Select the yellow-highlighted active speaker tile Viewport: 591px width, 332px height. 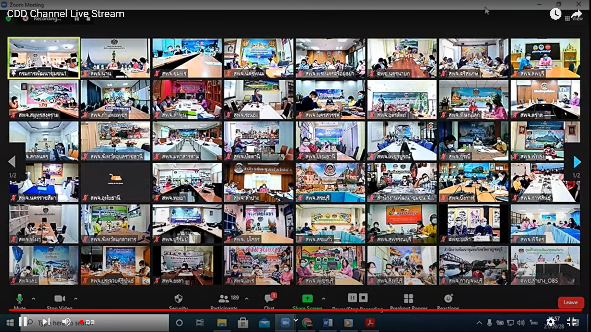[x=44, y=58]
